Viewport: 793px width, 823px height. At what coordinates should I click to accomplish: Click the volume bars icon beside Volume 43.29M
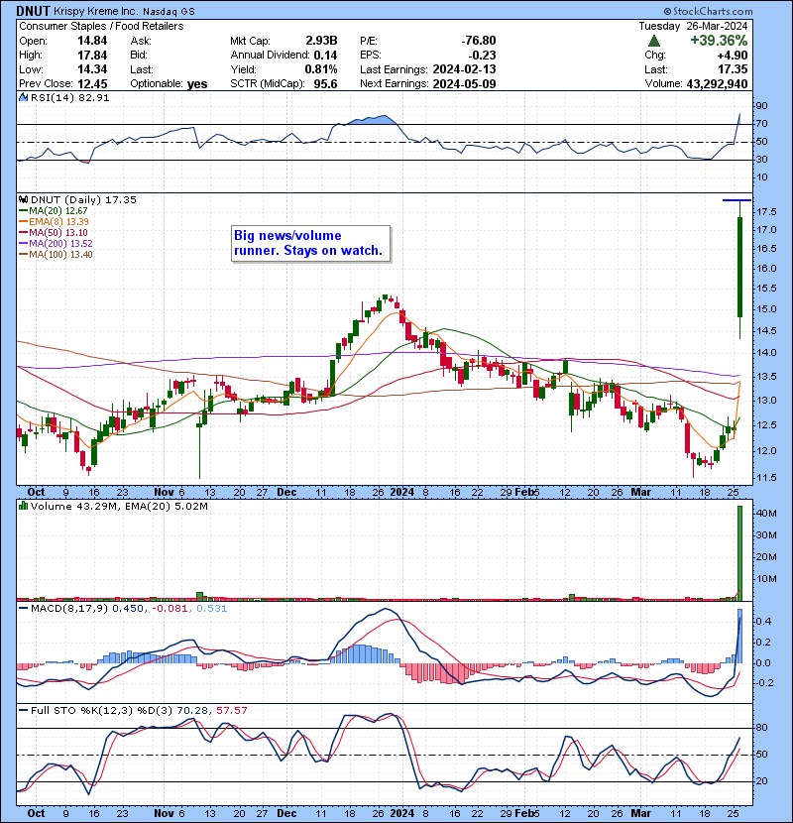(23, 506)
